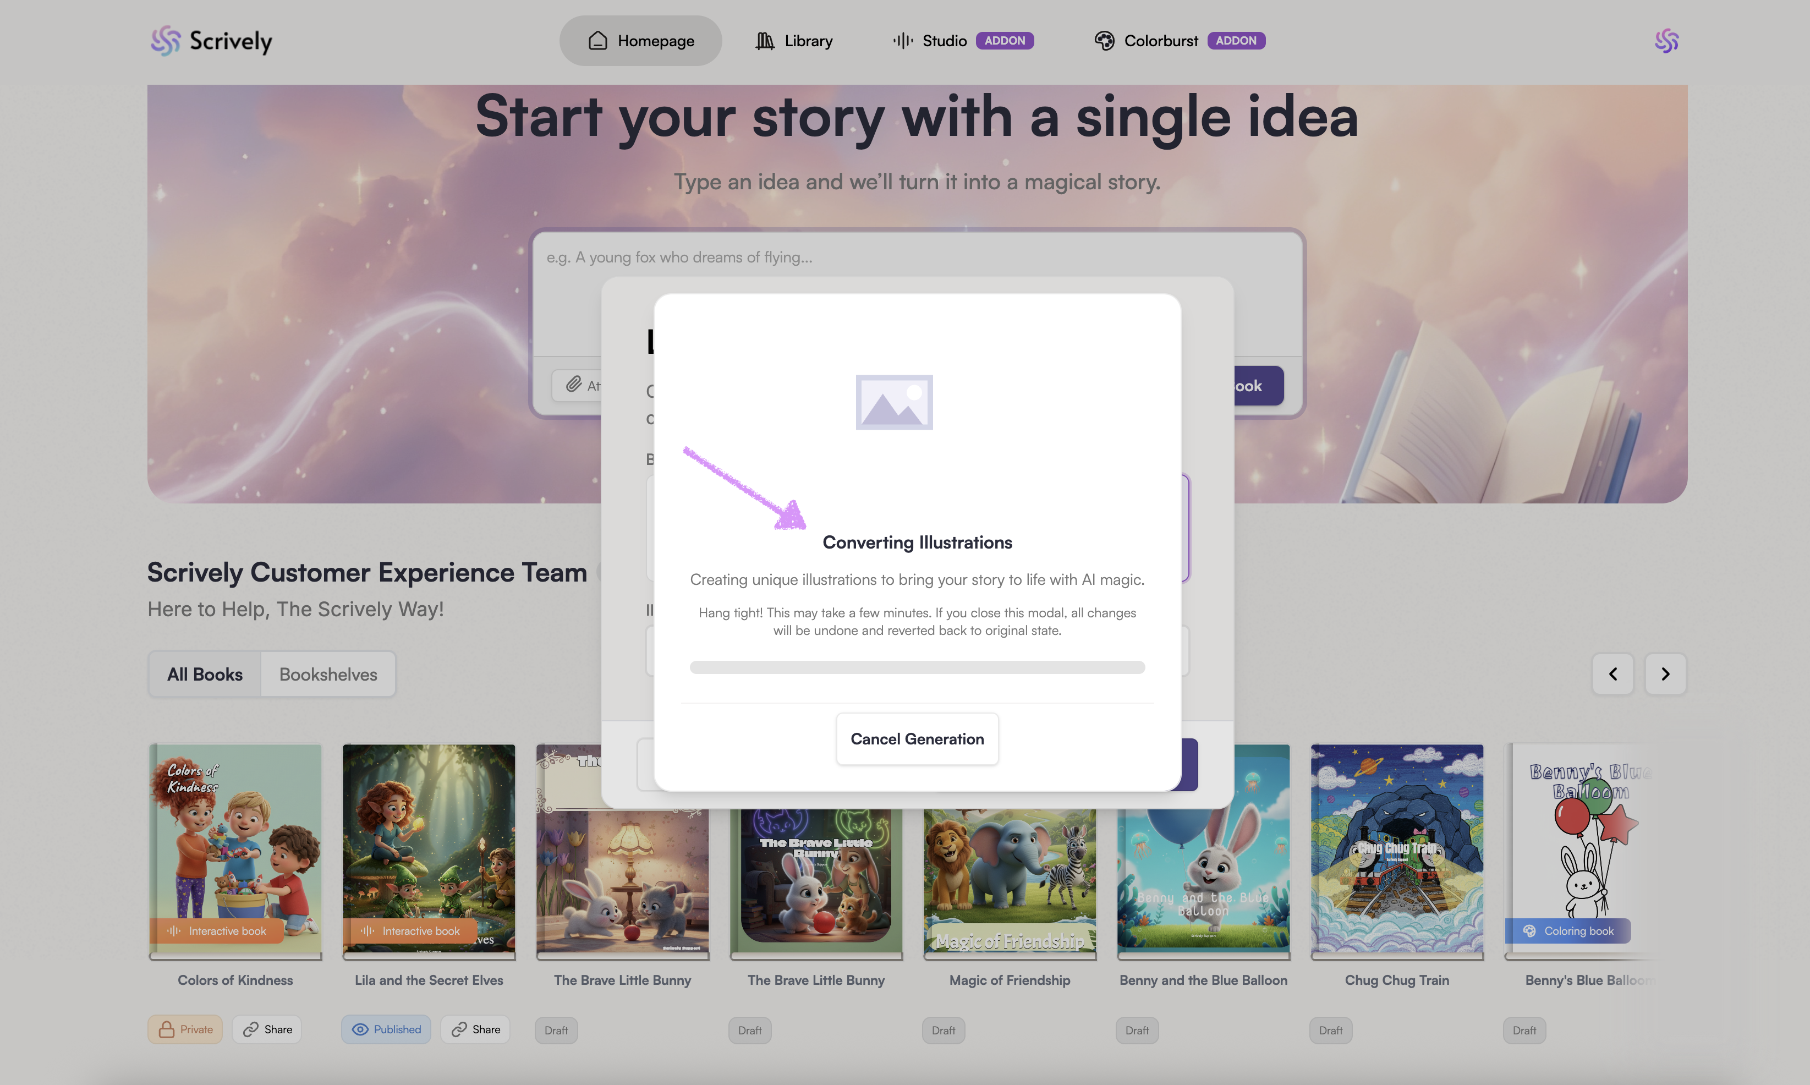
Task: Click Share link icon for Colors of Kindness
Action: click(x=251, y=1029)
